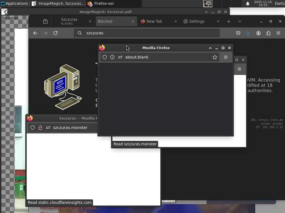
Task: Click the szczuras.monster URL text
Action: click(70, 128)
